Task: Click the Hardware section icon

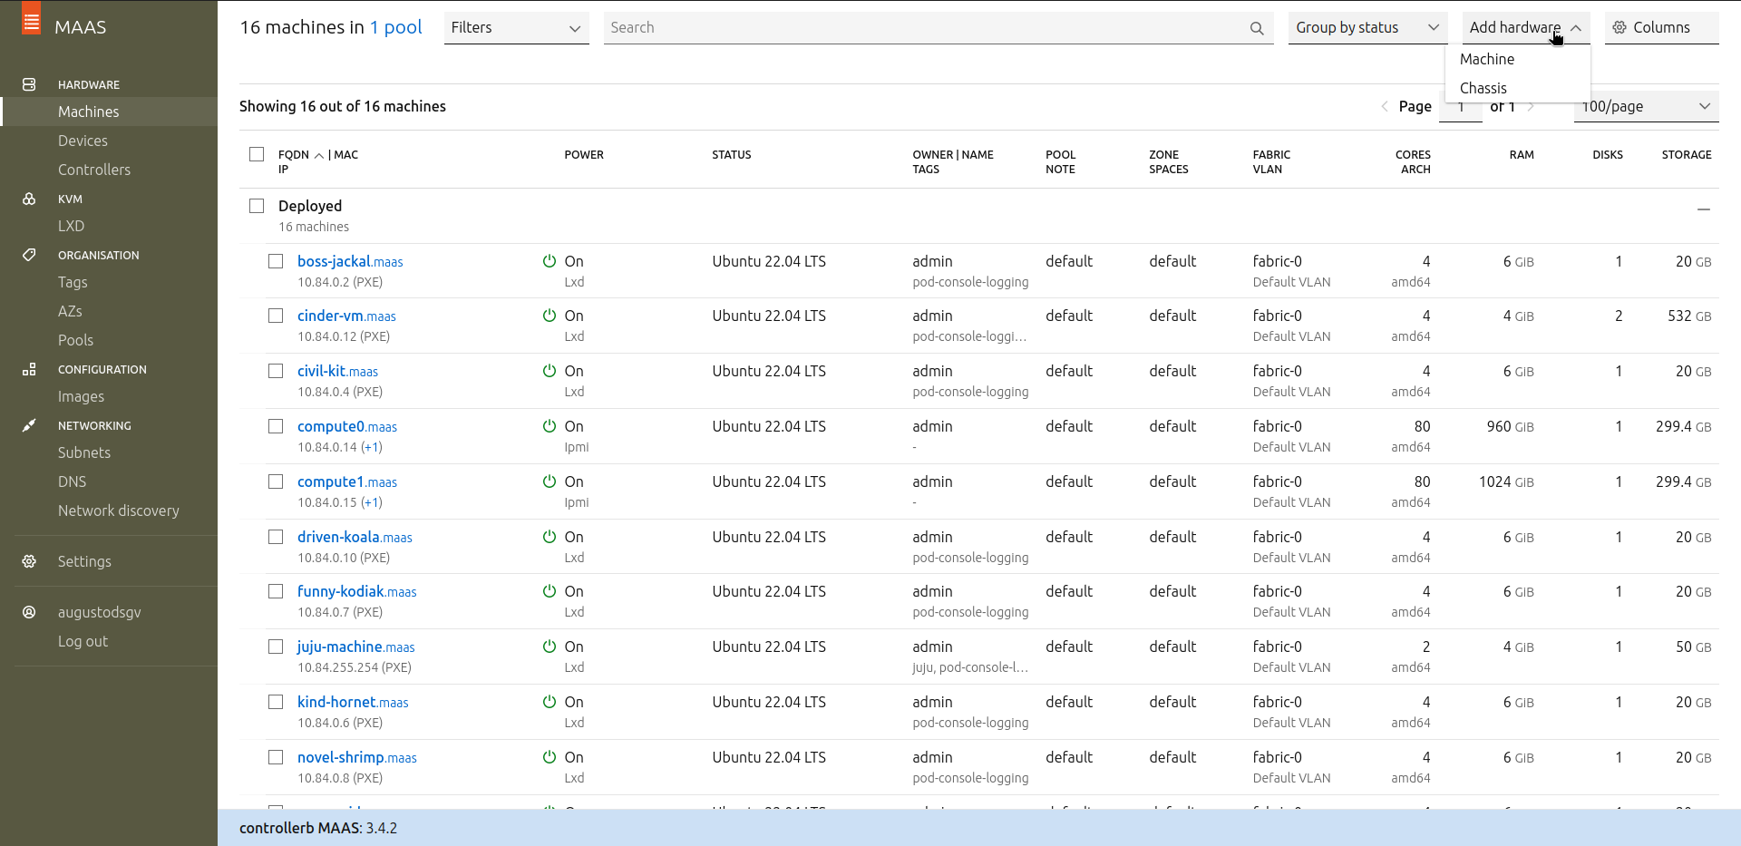Action: [29, 84]
